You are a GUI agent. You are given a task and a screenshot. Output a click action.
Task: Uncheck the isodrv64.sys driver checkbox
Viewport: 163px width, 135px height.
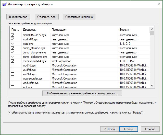pyautogui.click(x=12, y=39)
